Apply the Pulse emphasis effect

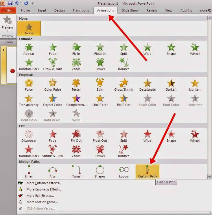point(29,85)
